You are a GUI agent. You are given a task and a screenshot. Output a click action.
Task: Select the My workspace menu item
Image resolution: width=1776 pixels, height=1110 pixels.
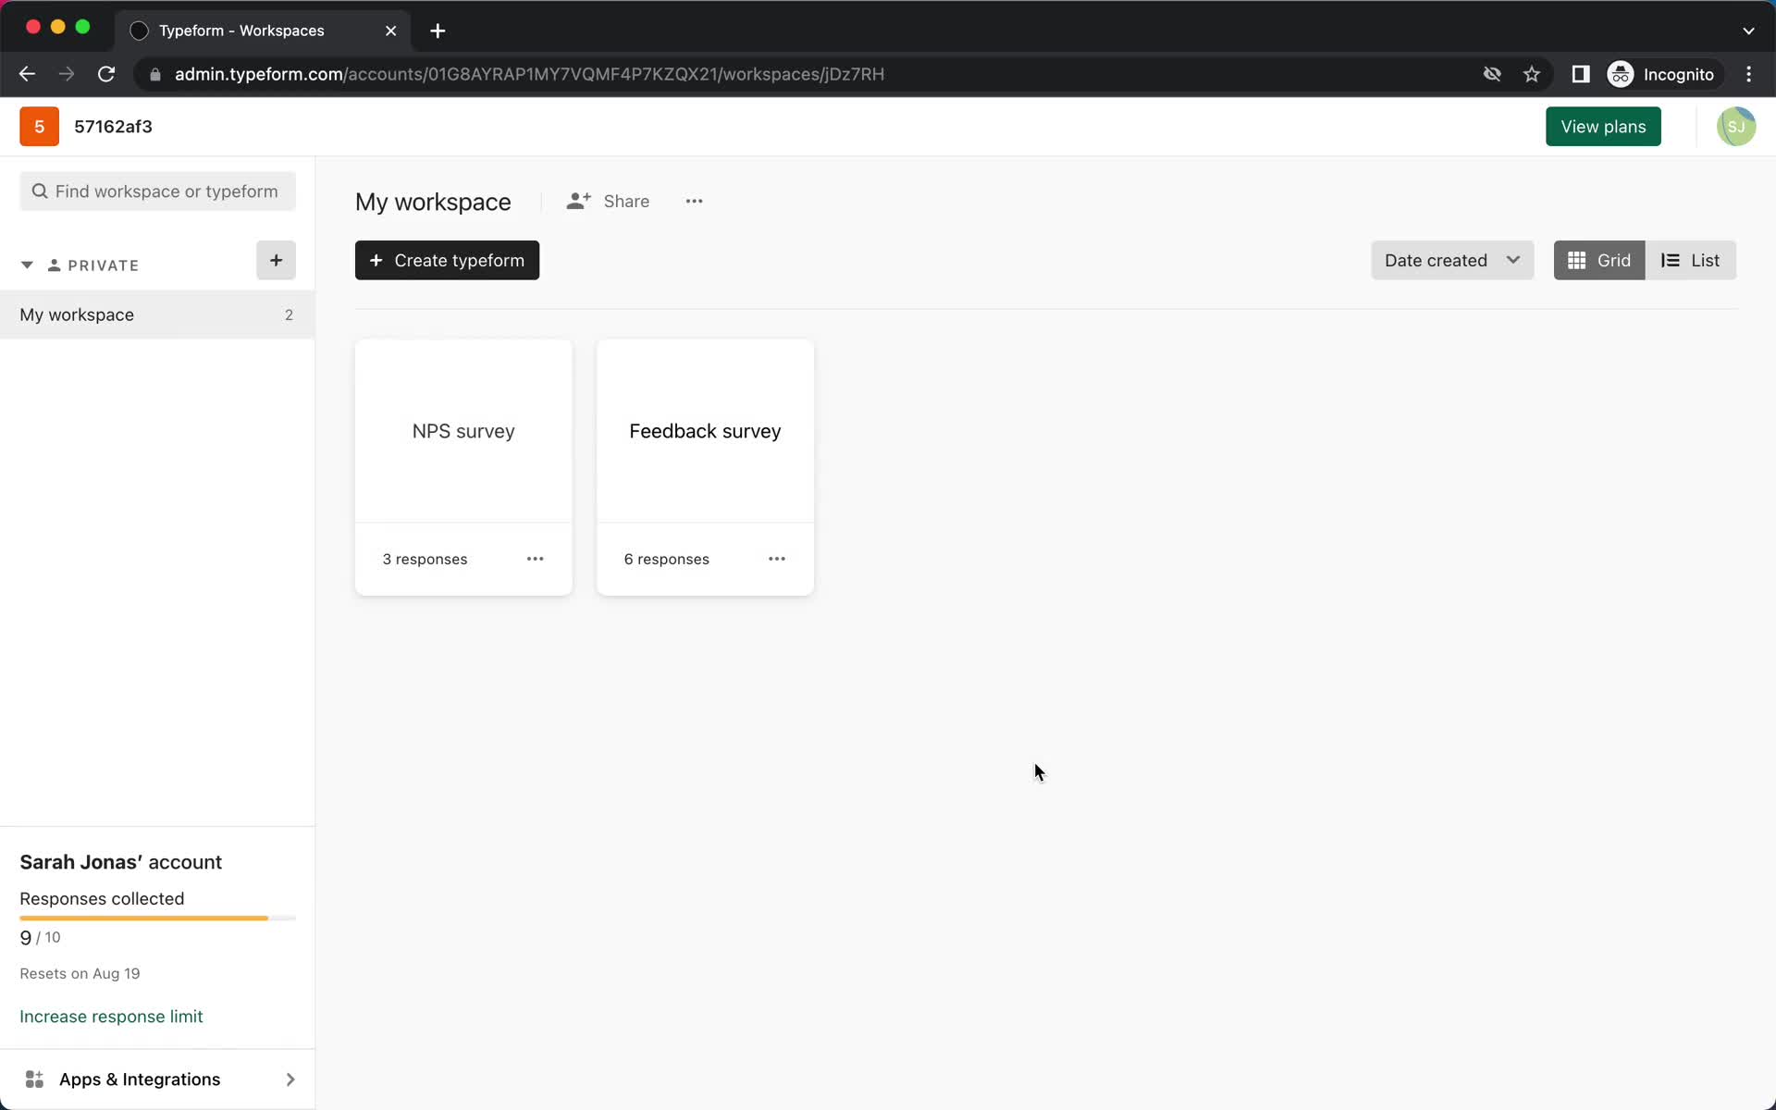click(x=77, y=314)
